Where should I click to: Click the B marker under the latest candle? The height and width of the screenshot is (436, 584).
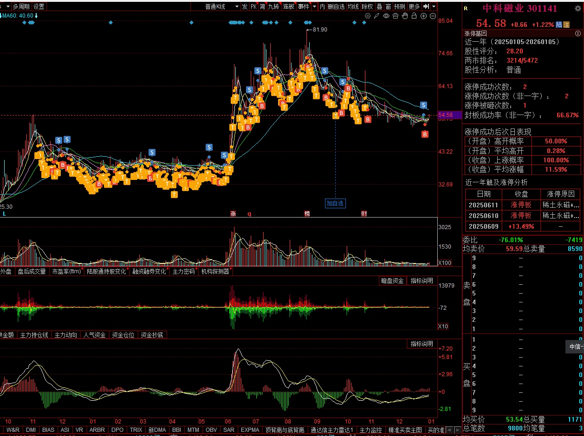pos(425,134)
